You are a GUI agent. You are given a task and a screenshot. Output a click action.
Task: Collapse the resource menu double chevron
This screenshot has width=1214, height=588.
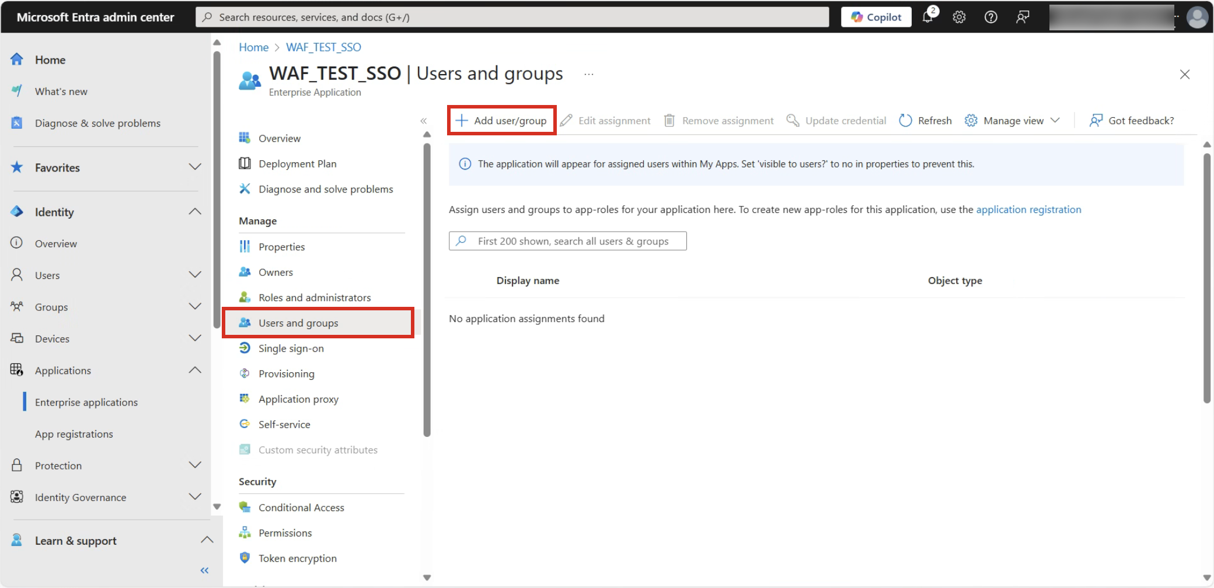click(424, 121)
